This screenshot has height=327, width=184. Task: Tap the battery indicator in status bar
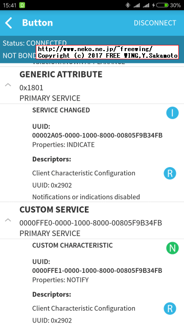click(162, 5)
